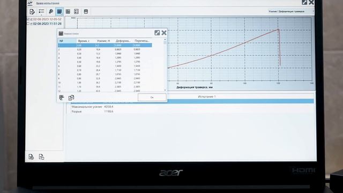Select the 'Испытание 1' results header
The height and width of the screenshot is (193, 343).
point(207,96)
